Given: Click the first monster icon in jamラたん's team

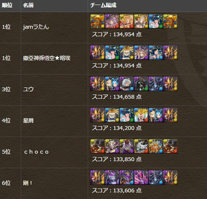Looking at the screenshot, I should point(97,22).
